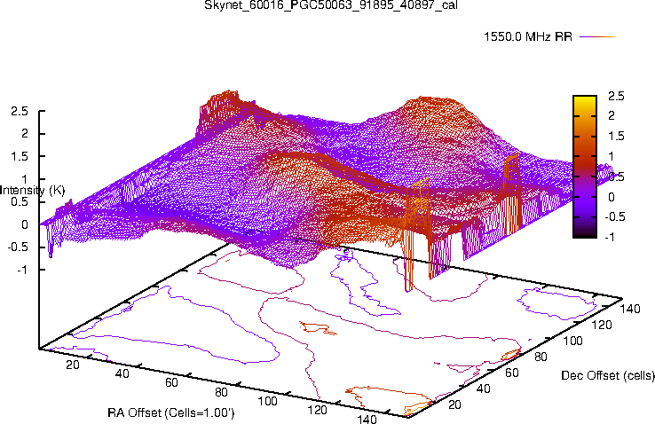Click the legend line sample beside 1550.0 MHz RR

[x=598, y=36]
